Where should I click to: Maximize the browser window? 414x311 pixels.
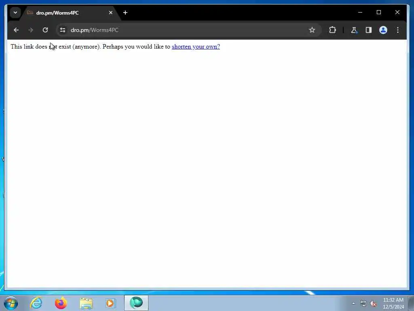tap(378, 13)
